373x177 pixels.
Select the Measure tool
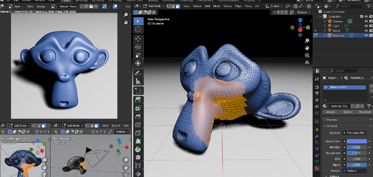tap(138, 81)
